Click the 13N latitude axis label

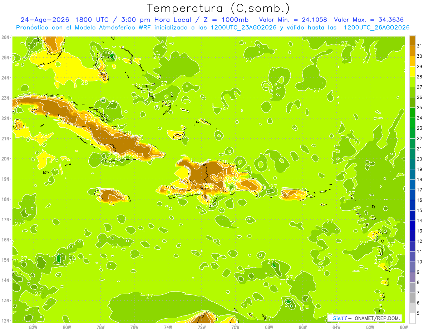pos(5,300)
